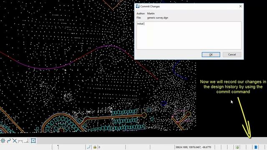This screenshot has width=267, height=150.
Task: Close the Commit Changes dialog window
Action: click(x=240, y=6)
